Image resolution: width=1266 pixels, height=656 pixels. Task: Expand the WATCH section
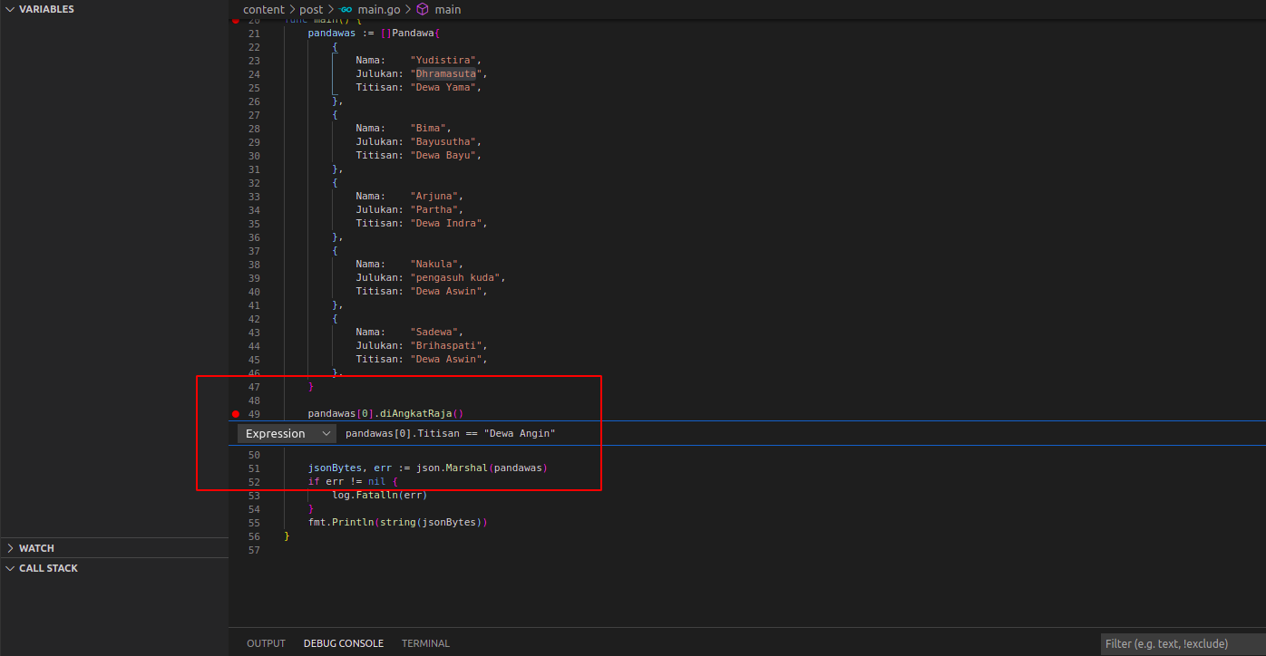[10, 548]
